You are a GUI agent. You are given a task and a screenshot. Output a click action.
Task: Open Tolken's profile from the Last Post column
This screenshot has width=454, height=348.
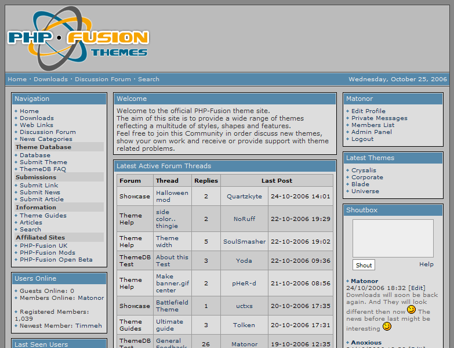pos(244,325)
